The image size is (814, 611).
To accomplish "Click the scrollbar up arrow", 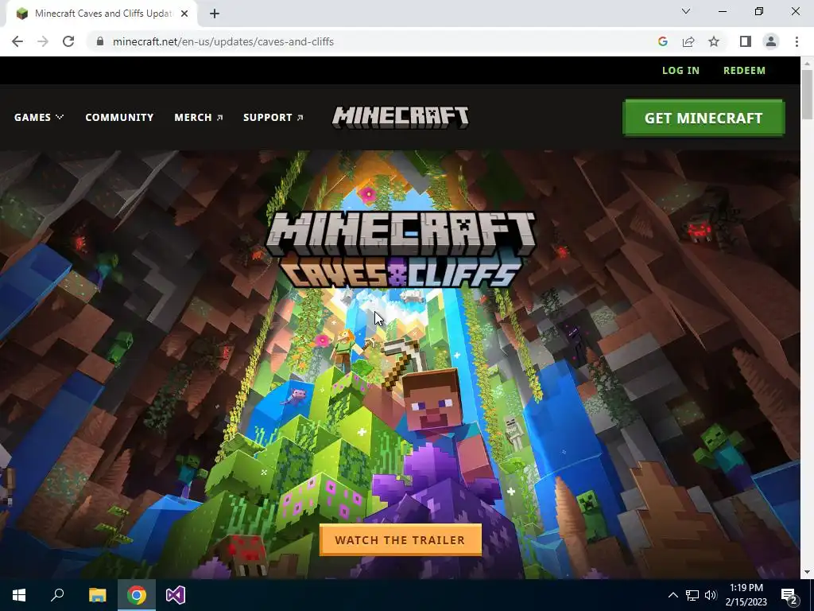I will (x=807, y=63).
